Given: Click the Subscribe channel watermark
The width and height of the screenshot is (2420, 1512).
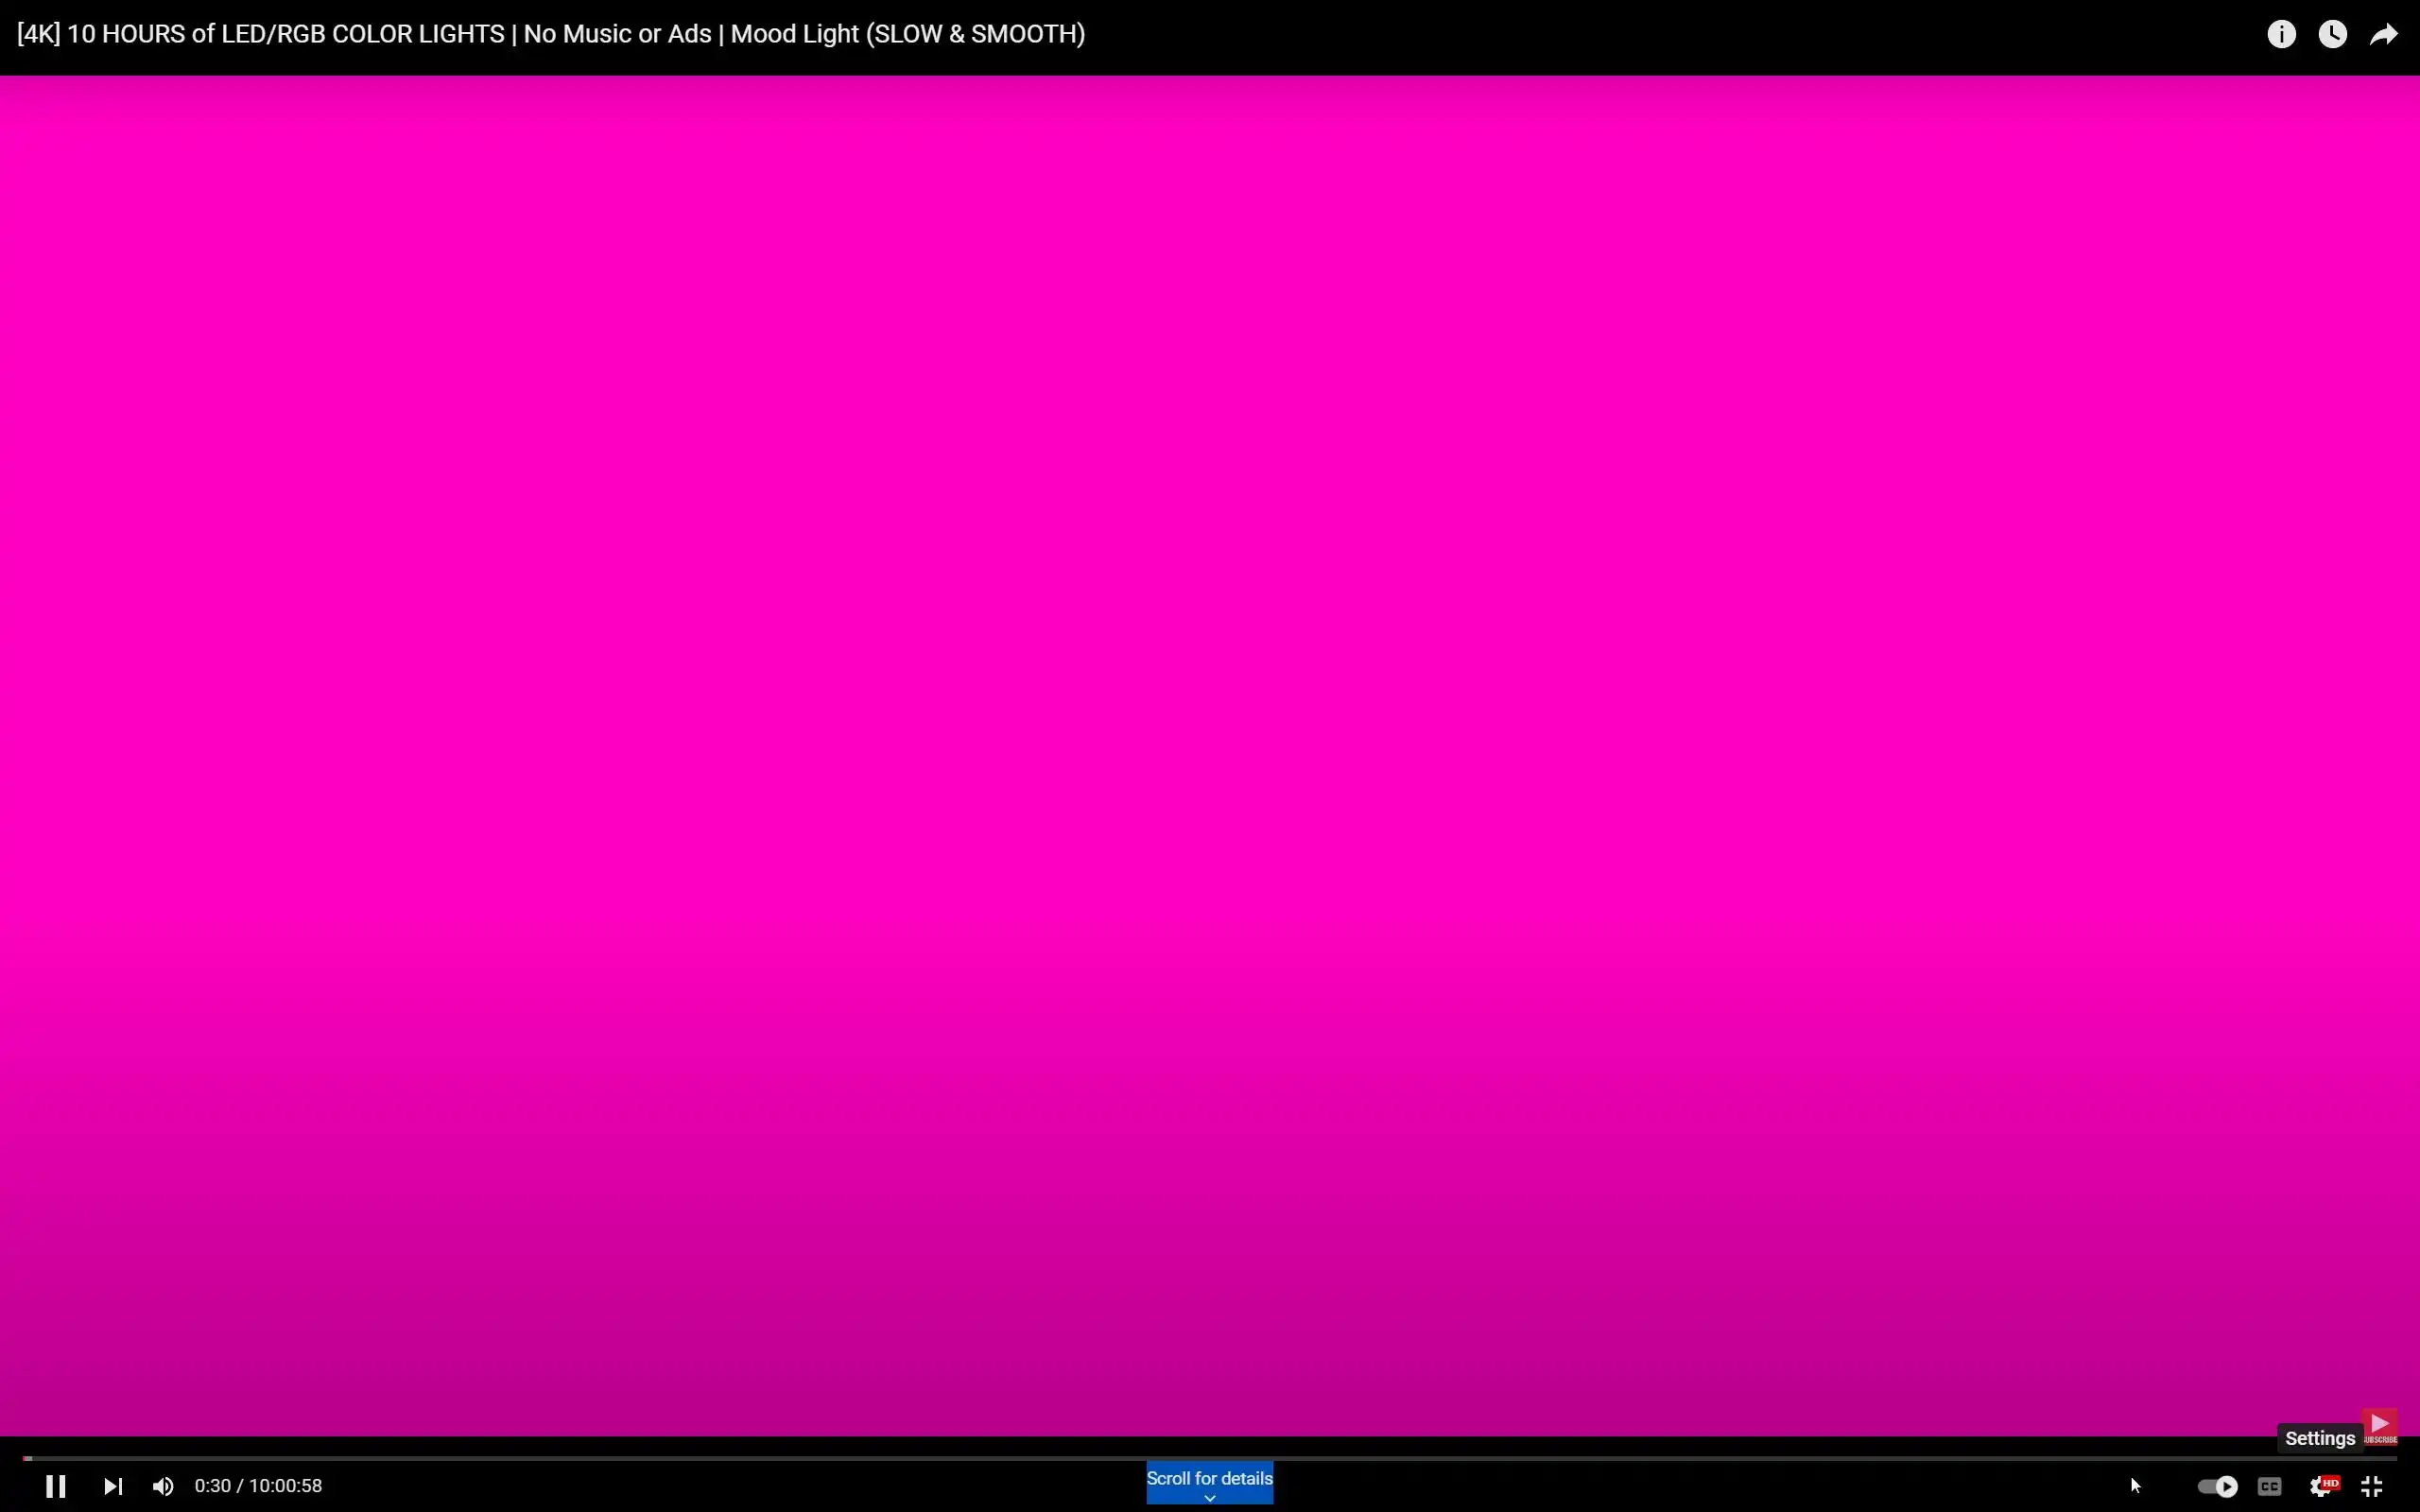Looking at the screenshot, I should [x=2379, y=1426].
